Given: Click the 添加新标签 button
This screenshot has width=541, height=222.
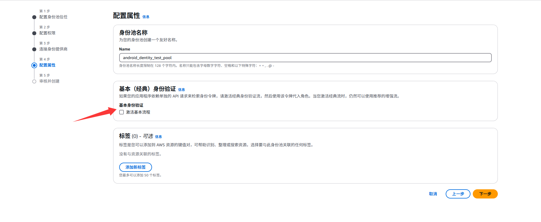Looking at the screenshot, I should 135,167.
